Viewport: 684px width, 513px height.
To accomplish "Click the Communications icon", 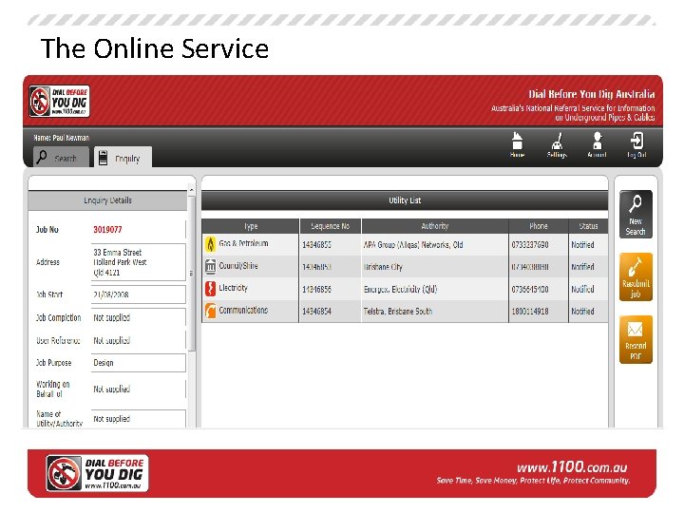I will click(x=210, y=311).
